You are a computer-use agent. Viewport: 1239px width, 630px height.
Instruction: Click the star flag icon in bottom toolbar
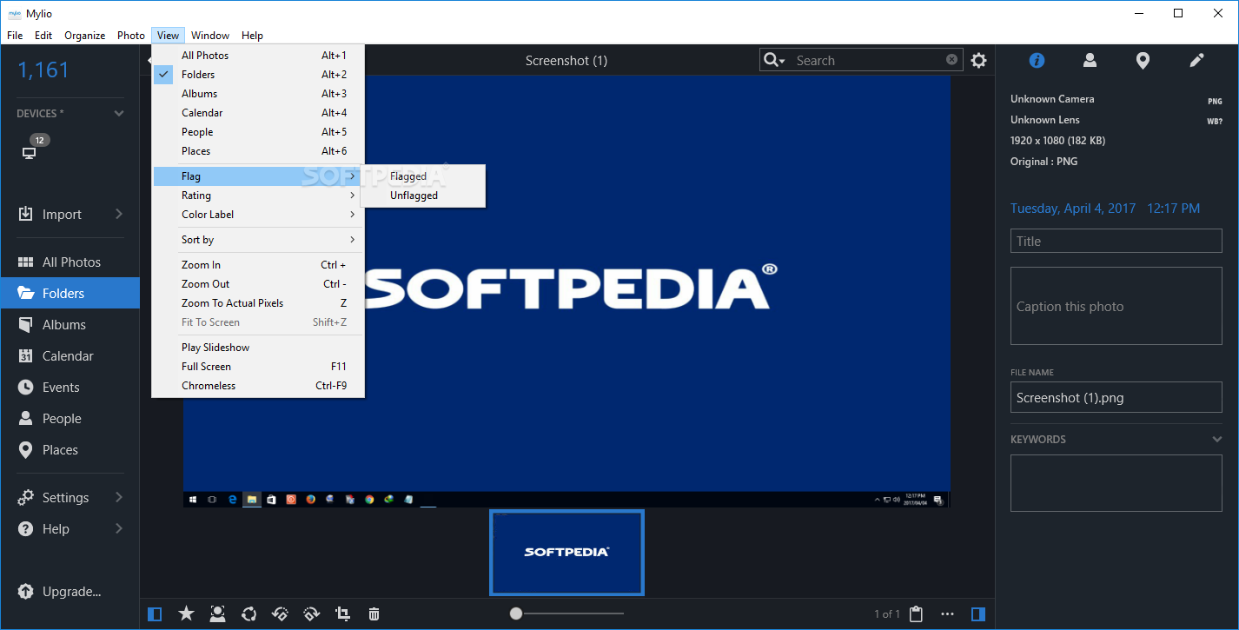coord(186,614)
